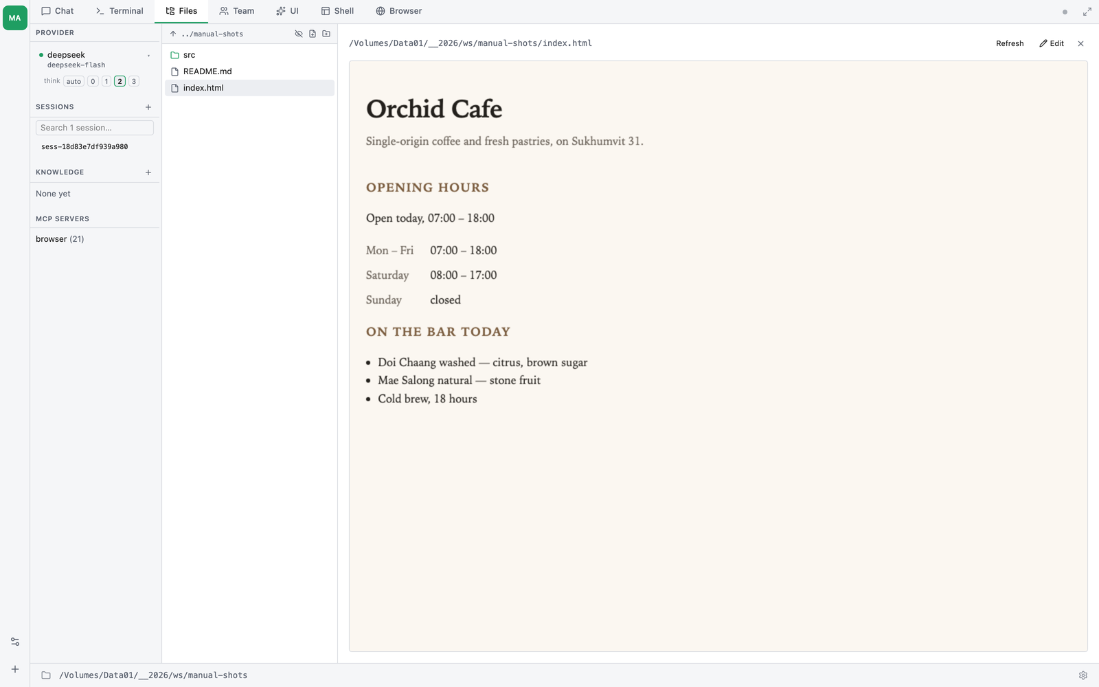Open settings gear in status bar

(x=1083, y=675)
